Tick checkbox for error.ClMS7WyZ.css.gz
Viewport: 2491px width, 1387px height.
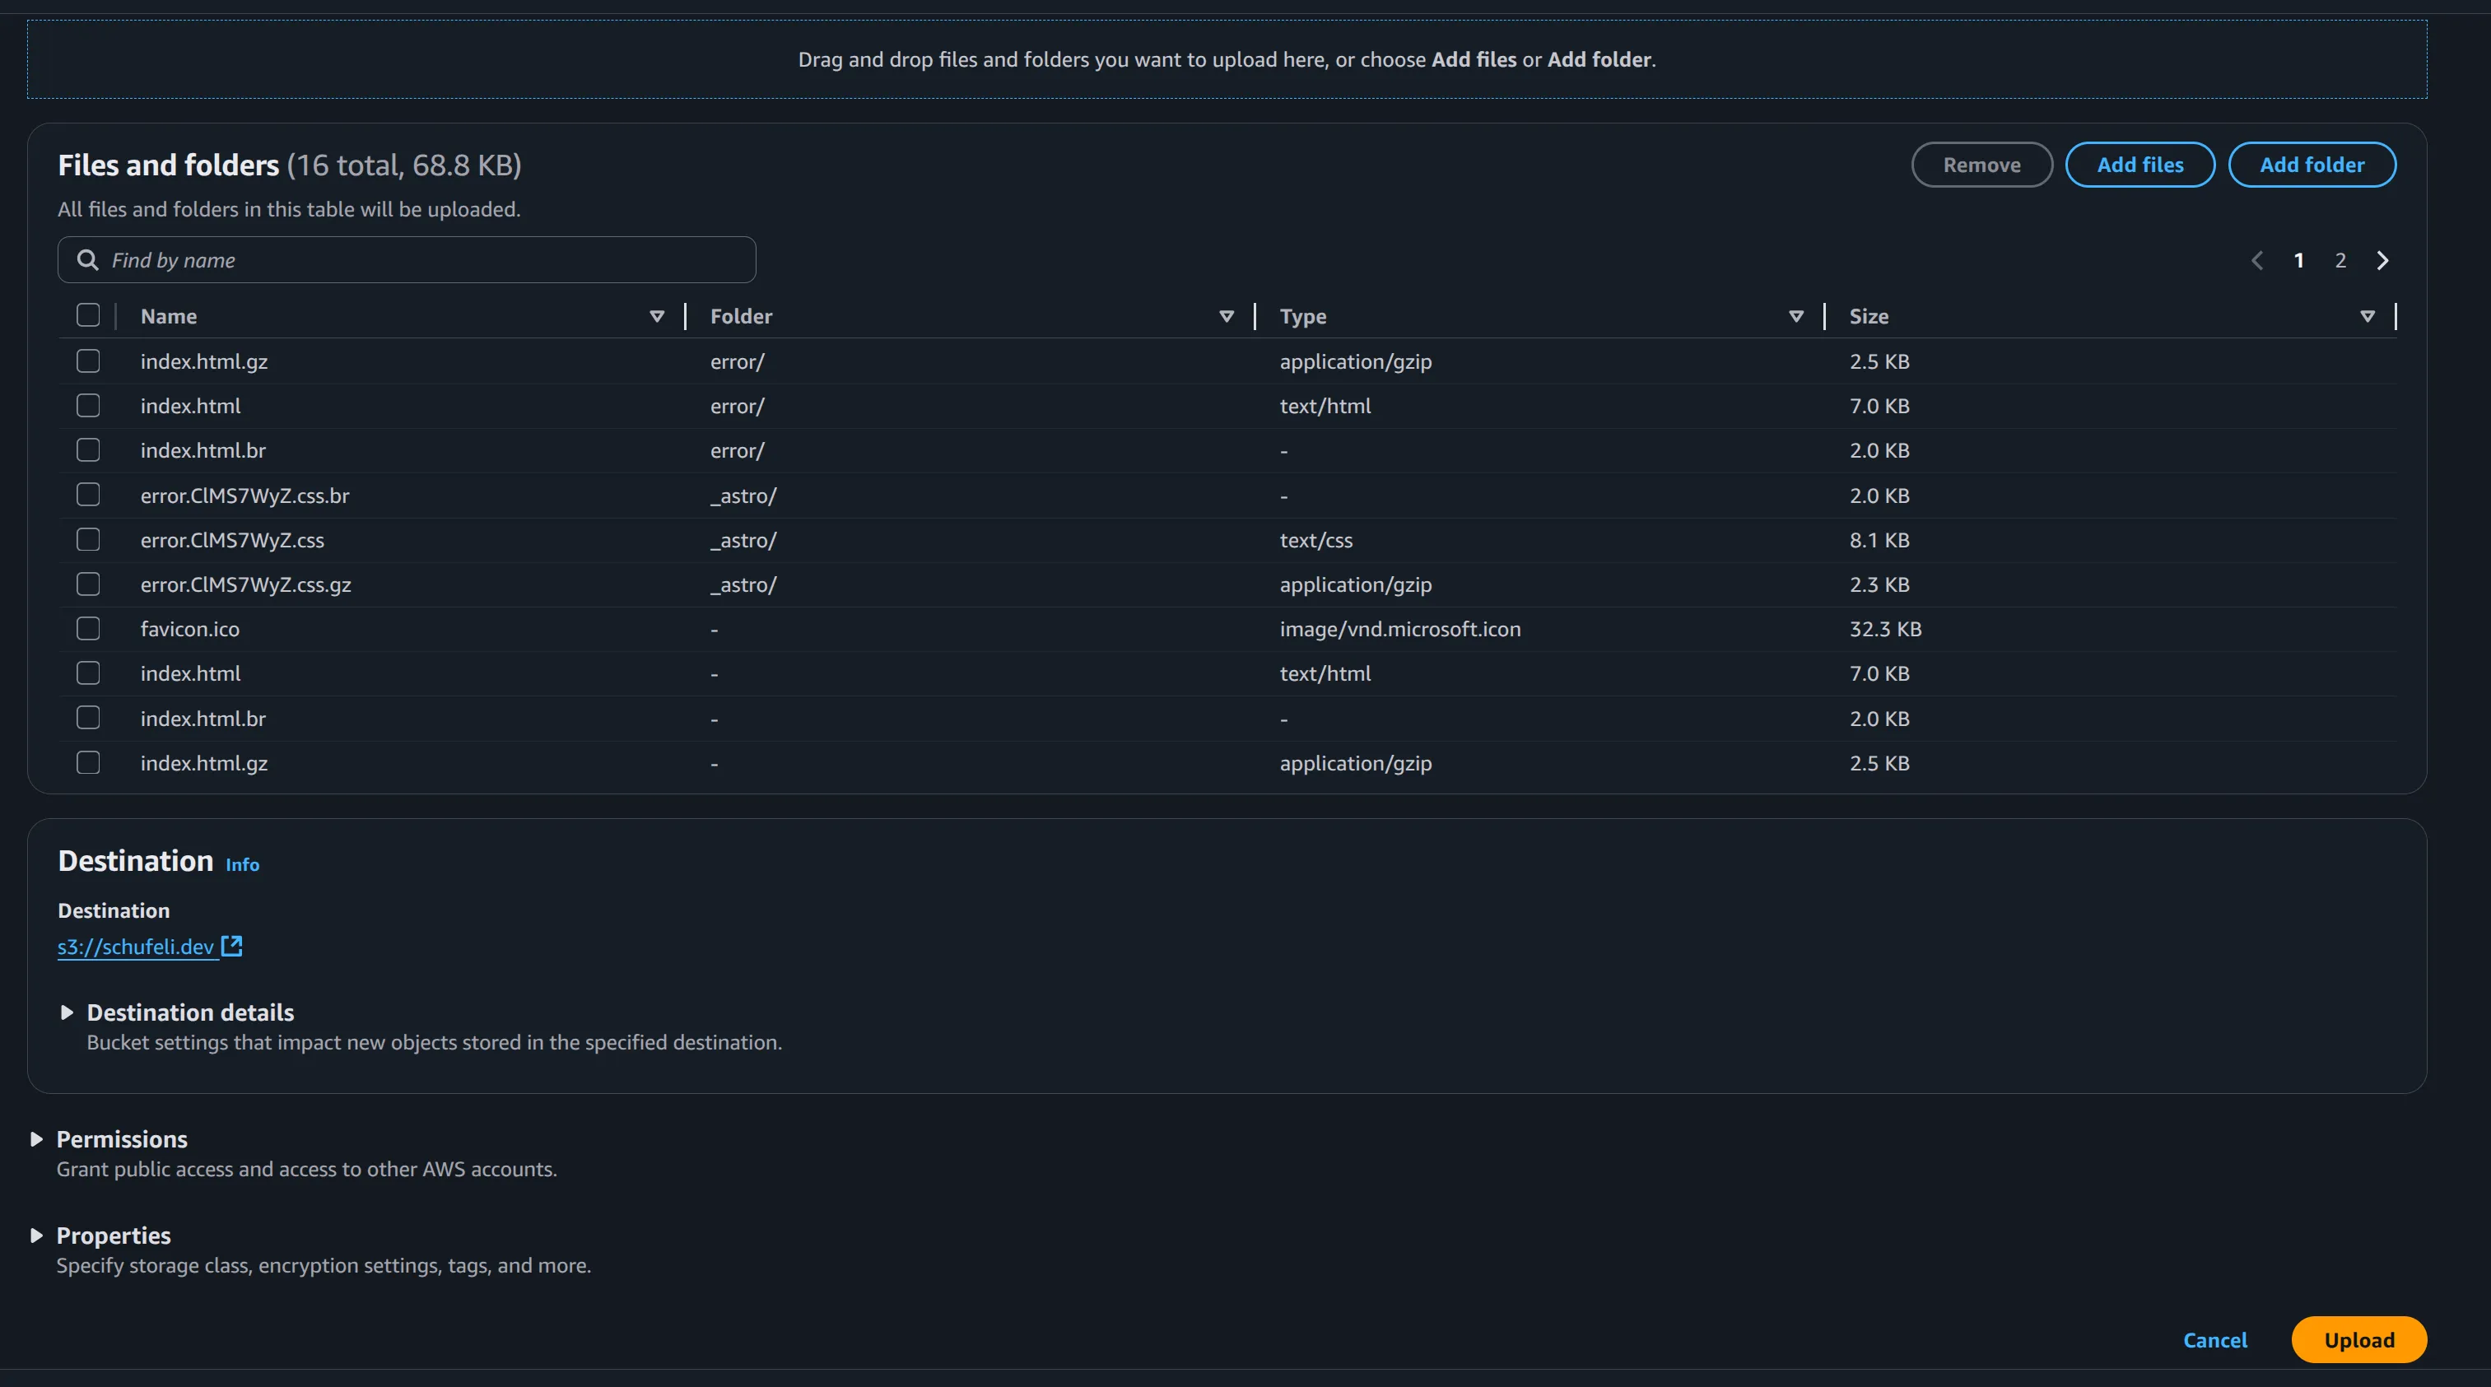88,584
